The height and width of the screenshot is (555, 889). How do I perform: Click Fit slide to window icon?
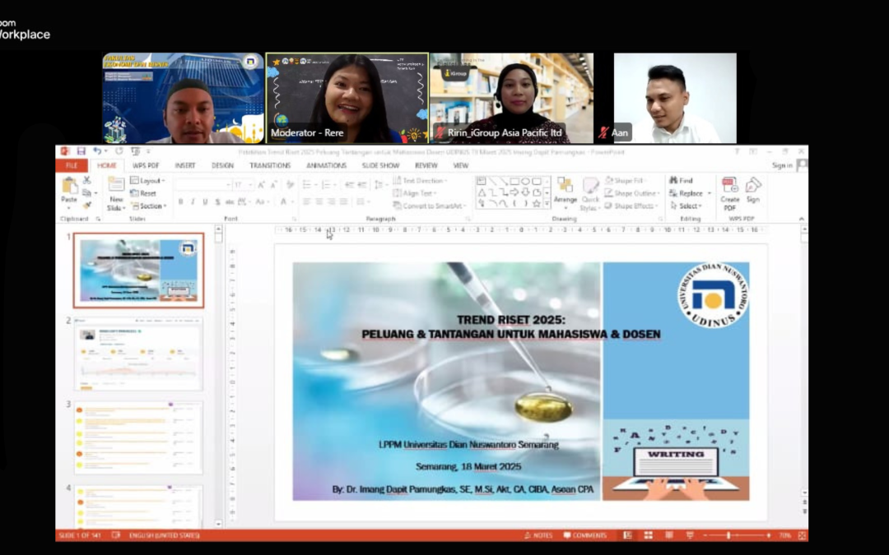pos(802,535)
